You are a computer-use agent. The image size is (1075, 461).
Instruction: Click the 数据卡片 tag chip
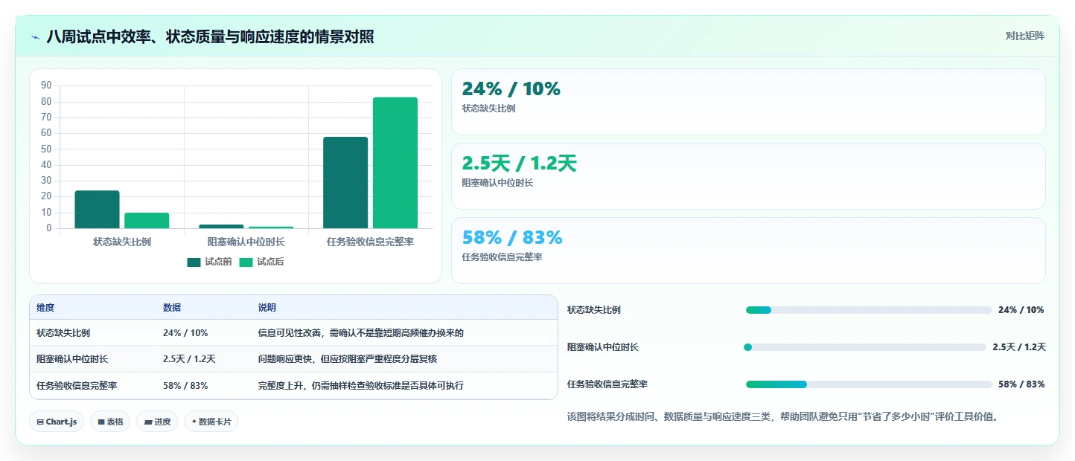pos(211,422)
